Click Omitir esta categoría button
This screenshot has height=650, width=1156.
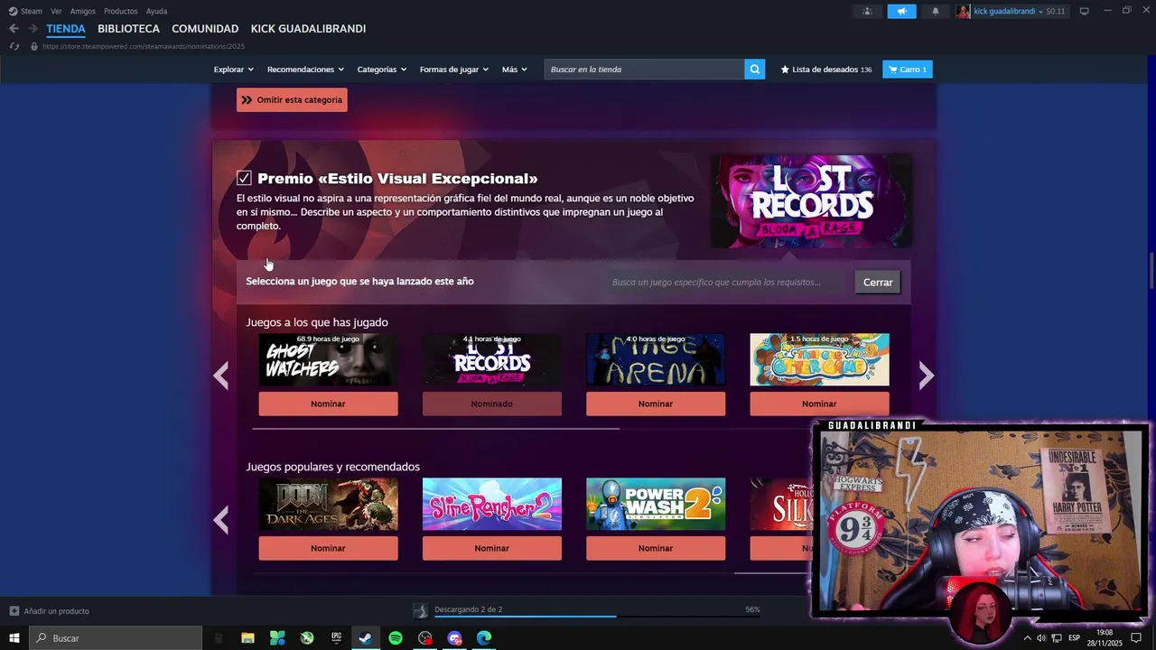click(292, 99)
